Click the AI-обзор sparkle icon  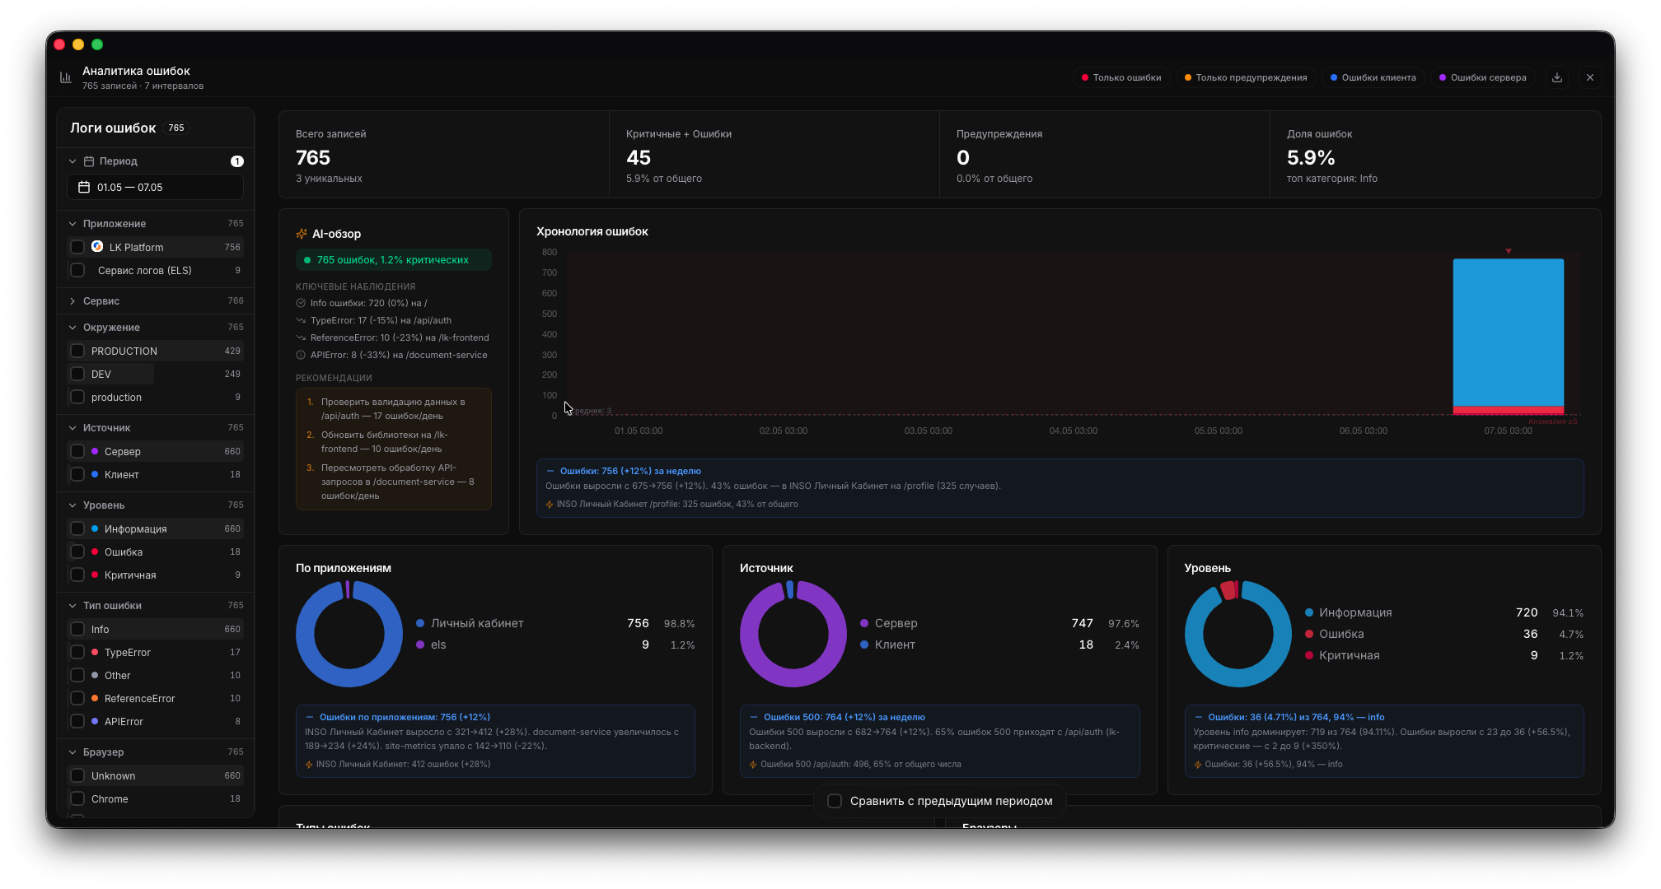click(x=302, y=234)
